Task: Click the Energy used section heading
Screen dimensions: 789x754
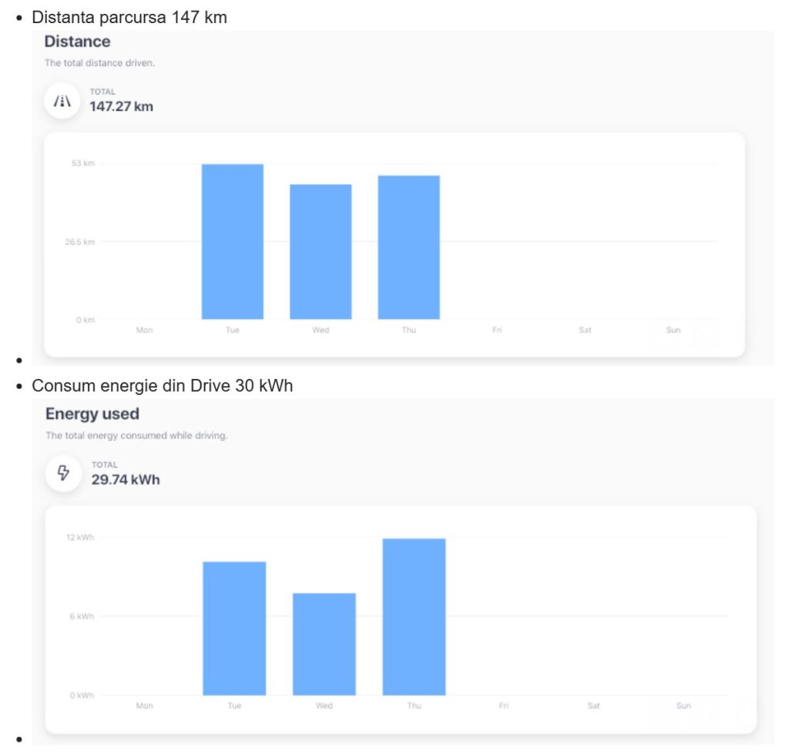Action: tap(92, 414)
